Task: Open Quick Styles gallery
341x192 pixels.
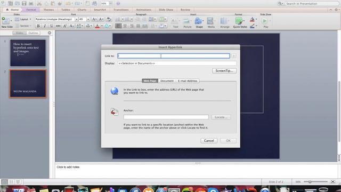Action: 240,22
